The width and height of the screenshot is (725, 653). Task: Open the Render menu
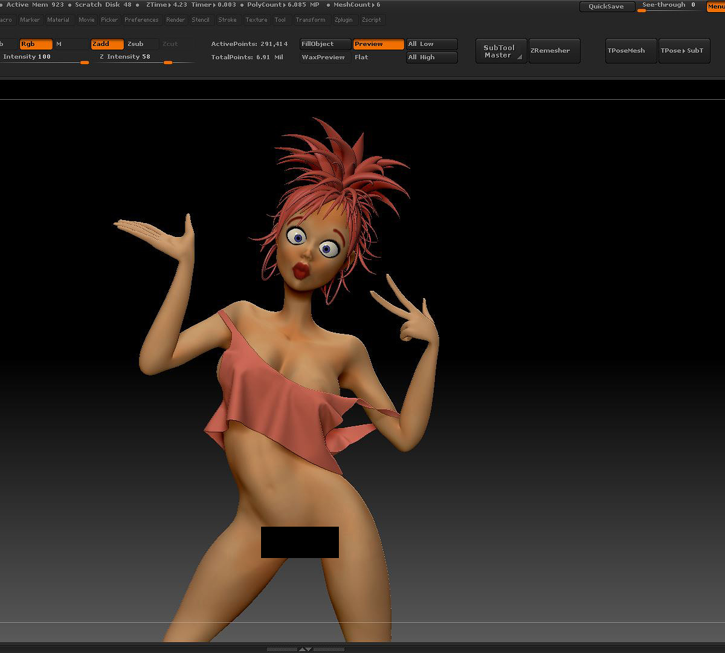(176, 20)
